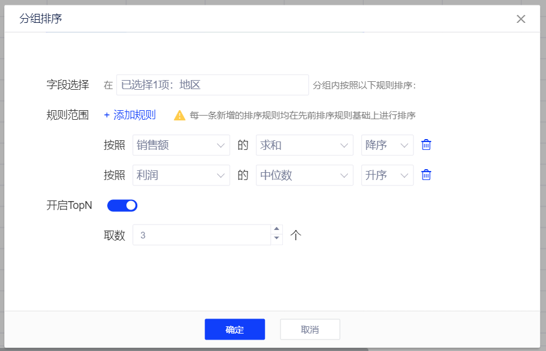Open the 利润 field dropdown

click(181, 175)
